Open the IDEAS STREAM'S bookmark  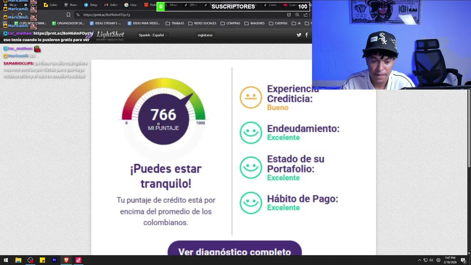[x=106, y=23]
